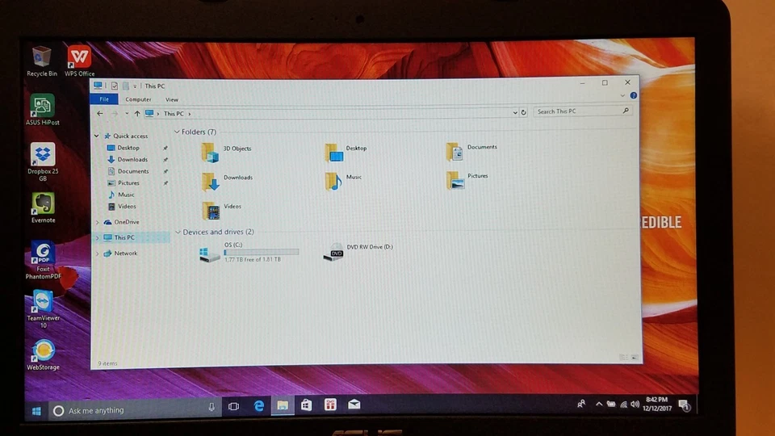This screenshot has width=775, height=436.
Task: Launch Evernote desktop shortcut
Action: (43, 208)
